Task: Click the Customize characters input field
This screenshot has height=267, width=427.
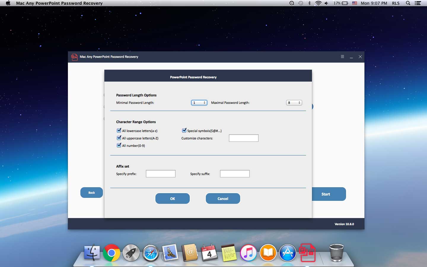Action: pos(244,138)
